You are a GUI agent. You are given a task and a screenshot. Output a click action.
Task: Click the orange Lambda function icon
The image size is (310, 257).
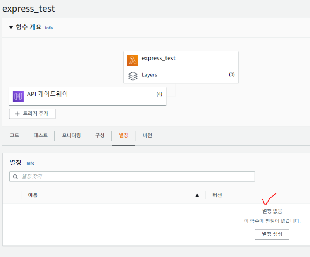click(133, 60)
